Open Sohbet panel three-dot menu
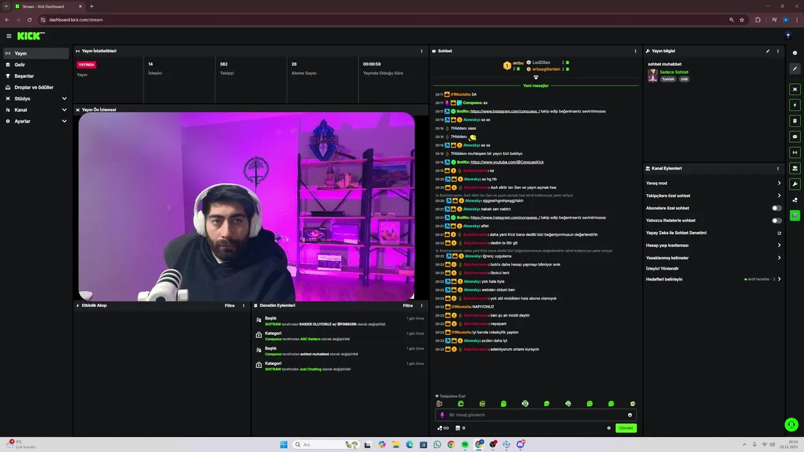The image size is (804, 452). click(636, 51)
